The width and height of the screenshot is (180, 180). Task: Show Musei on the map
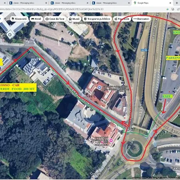point(74,19)
